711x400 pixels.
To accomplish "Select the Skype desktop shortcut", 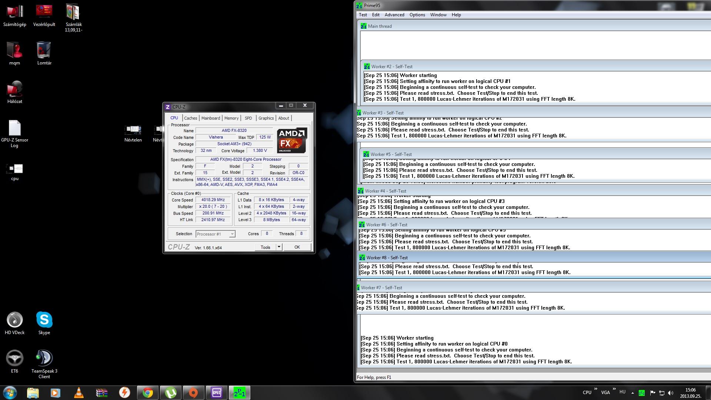I will pos(44,323).
